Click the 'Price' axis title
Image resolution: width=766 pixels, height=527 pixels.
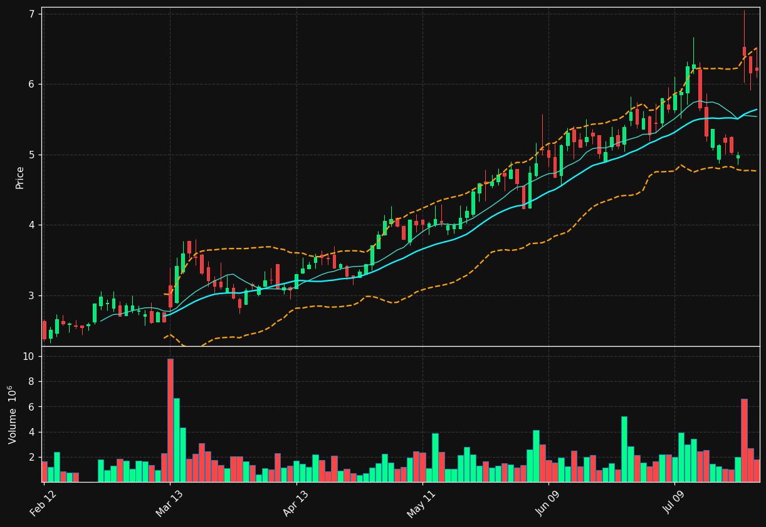(20, 177)
